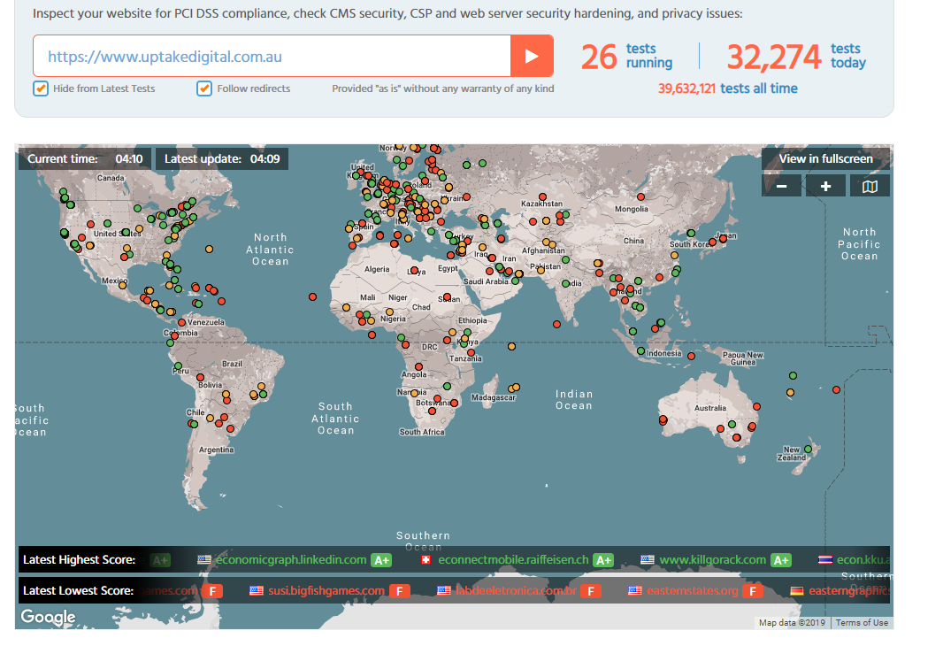Open econnectmobile.raiffeisen.ch test result
The image size is (943, 646).
coord(513,560)
